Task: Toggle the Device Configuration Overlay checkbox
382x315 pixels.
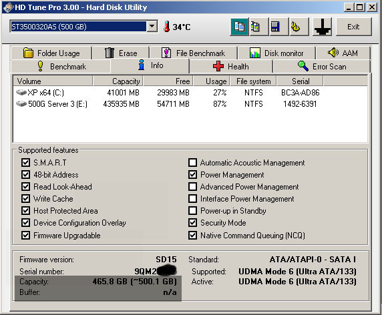Action: (25, 223)
